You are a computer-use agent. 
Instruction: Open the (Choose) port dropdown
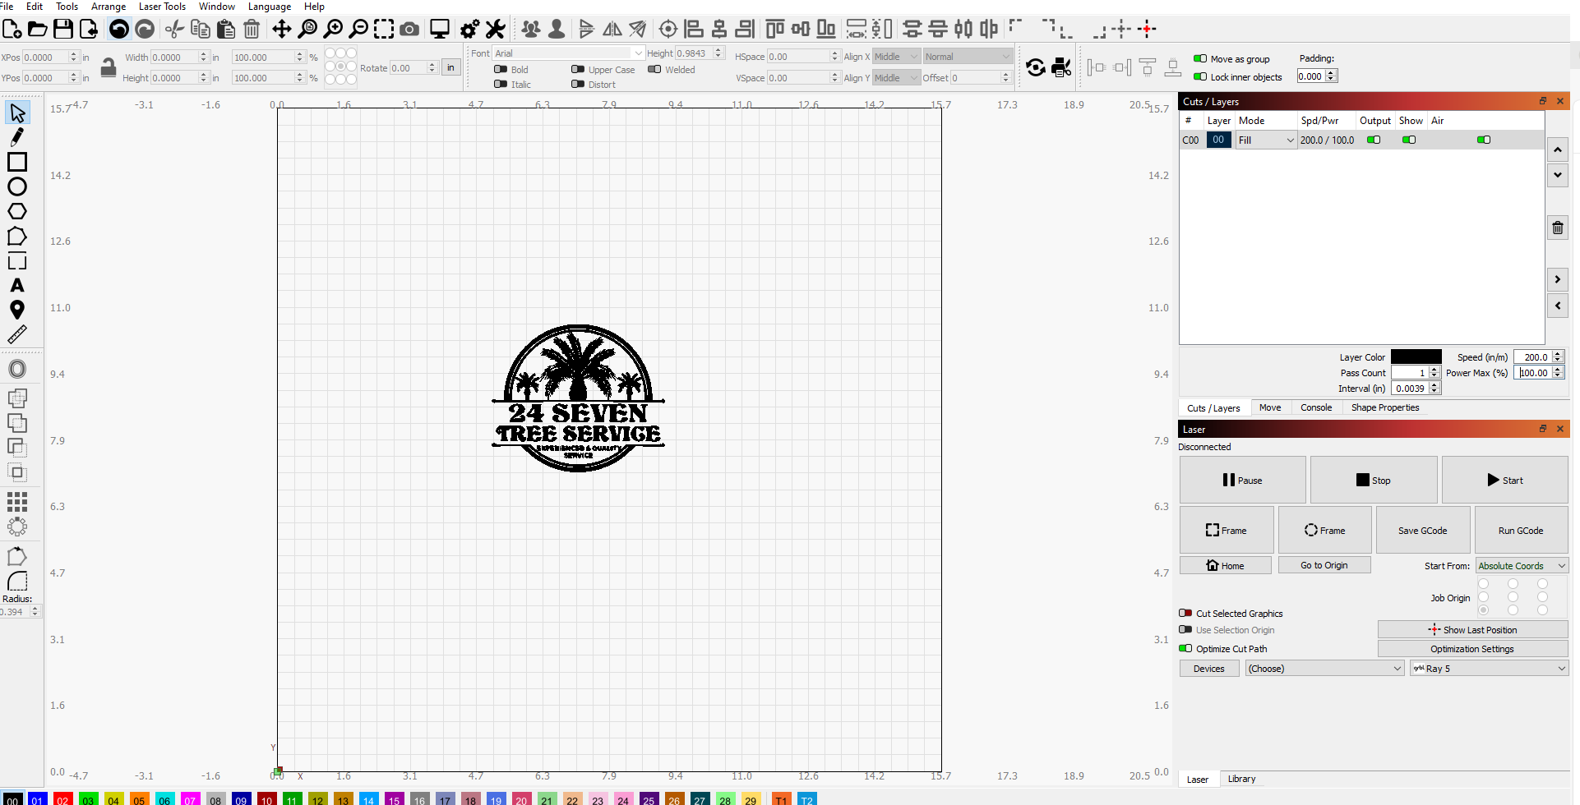pyautogui.click(x=1324, y=669)
